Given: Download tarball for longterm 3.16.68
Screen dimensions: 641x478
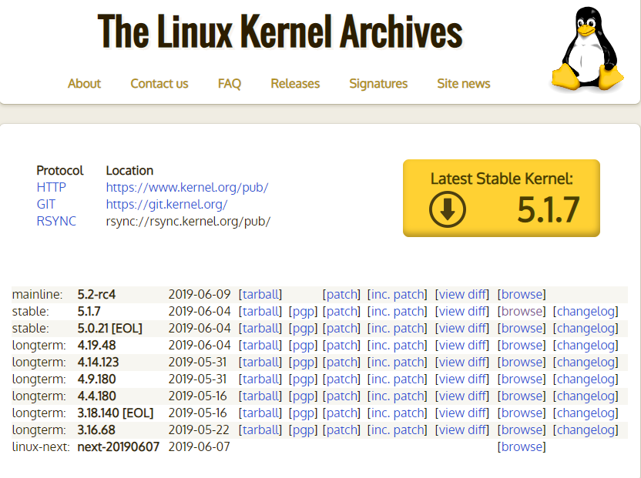Looking at the screenshot, I should [x=260, y=430].
